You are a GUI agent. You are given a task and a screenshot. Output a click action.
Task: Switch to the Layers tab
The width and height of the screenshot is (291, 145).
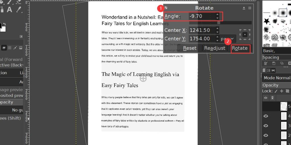point(264,71)
